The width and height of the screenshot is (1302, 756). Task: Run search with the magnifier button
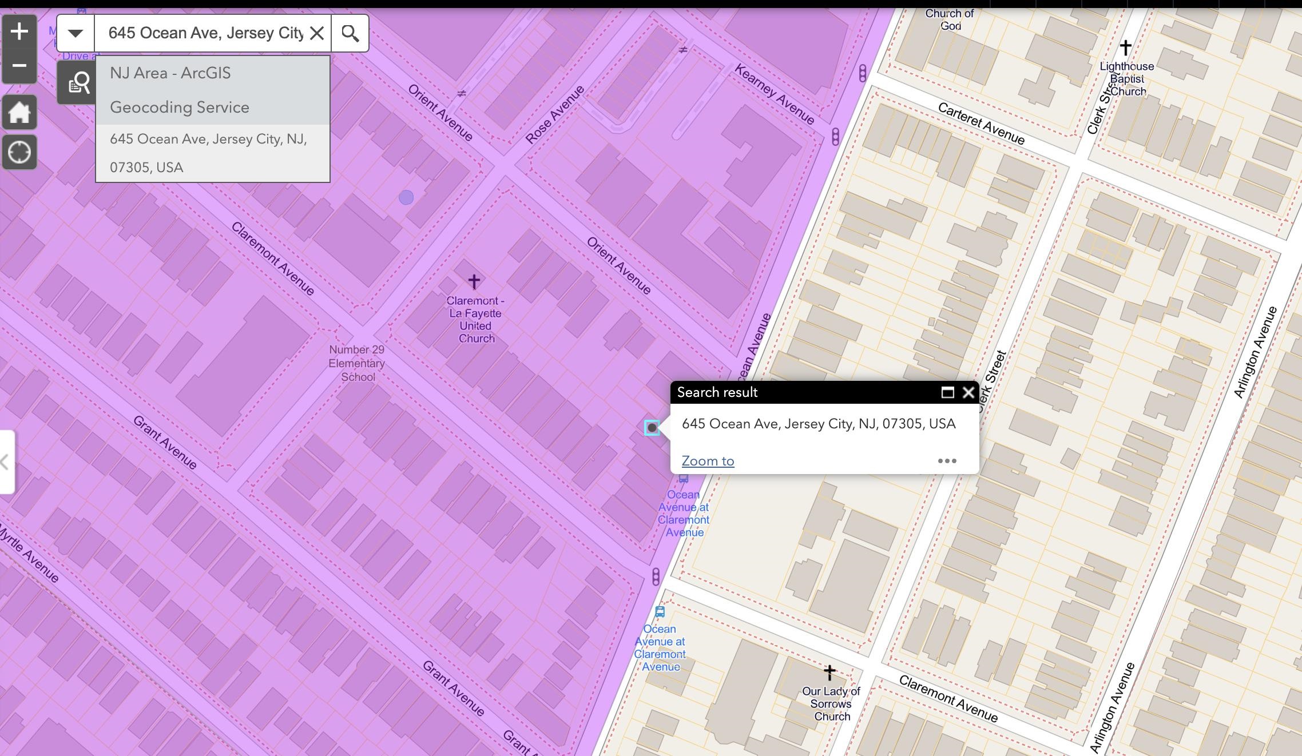350,33
